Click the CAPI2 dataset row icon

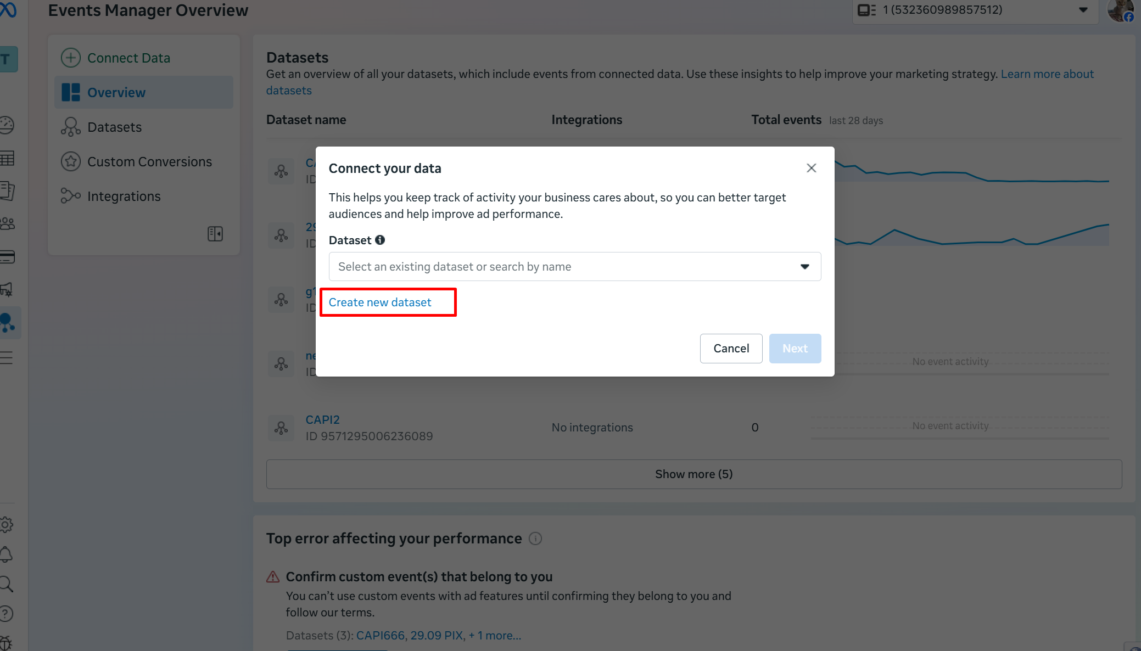(x=281, y=428)
